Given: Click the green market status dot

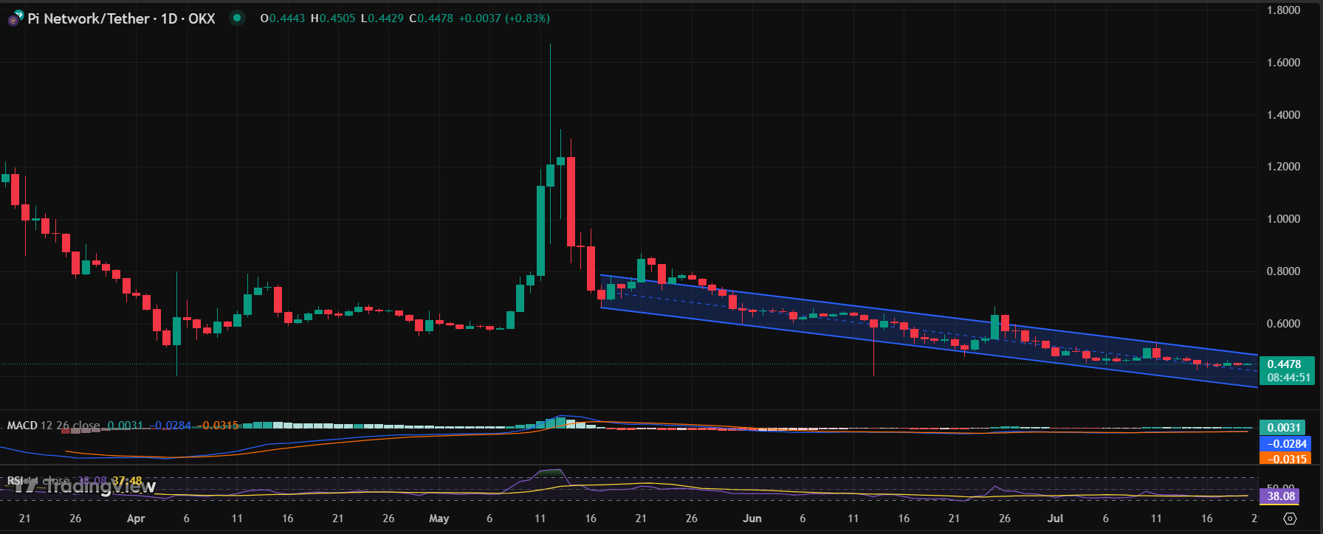Looking at the screenshot, I should point(236,18).
